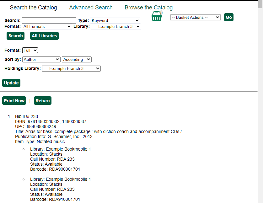Focus the Search text input field
Screen dimensions: 263x203
point(49,20)
